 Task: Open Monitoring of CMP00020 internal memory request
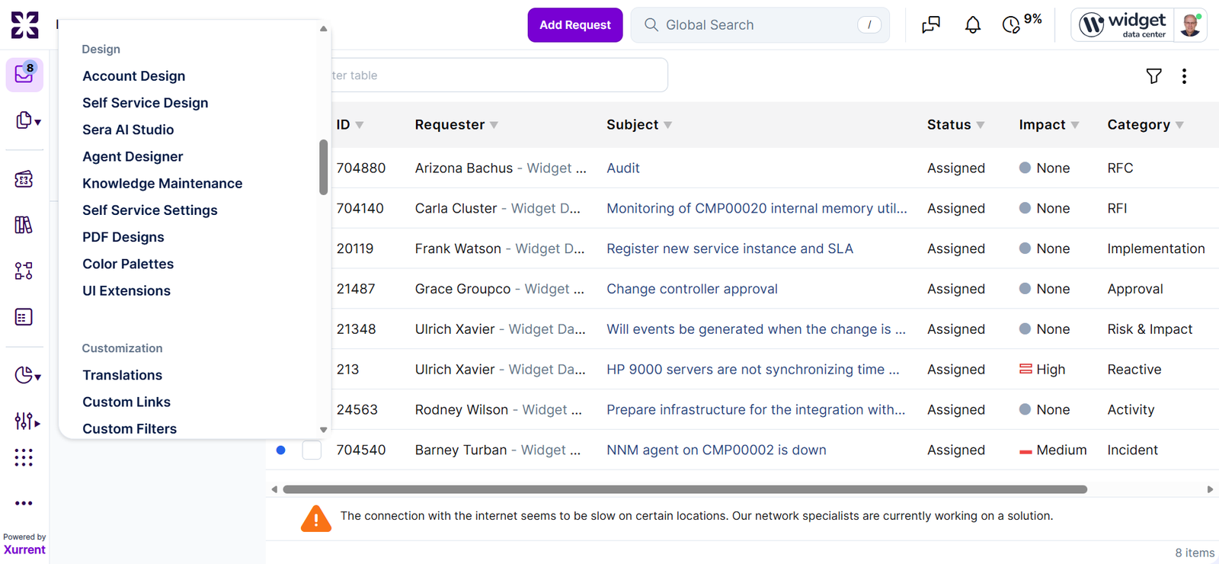[757, 208]
